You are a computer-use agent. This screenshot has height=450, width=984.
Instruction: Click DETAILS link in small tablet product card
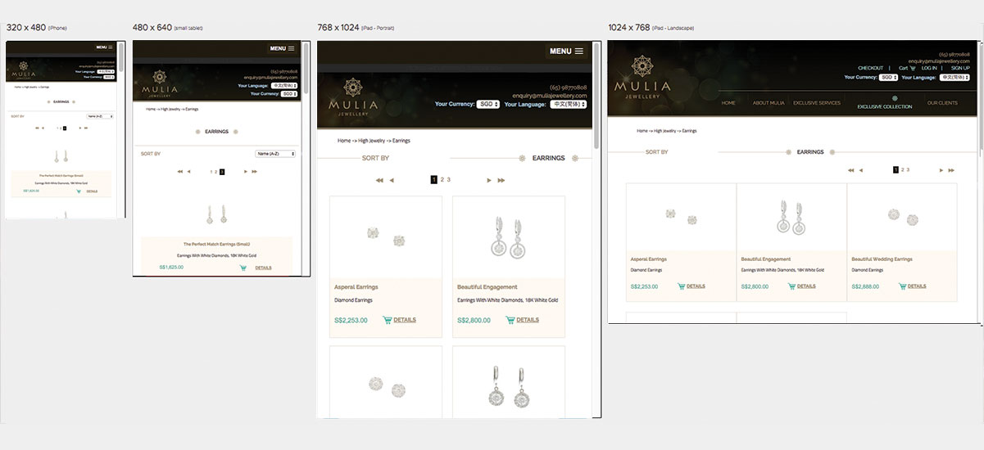pos(263,268)
